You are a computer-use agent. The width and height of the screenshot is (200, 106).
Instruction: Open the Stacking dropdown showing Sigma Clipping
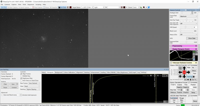[x=33, y=89]
